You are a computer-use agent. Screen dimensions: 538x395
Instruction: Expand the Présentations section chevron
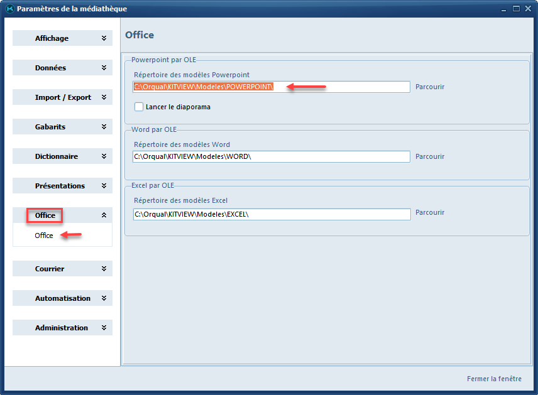tap(104, 186)
